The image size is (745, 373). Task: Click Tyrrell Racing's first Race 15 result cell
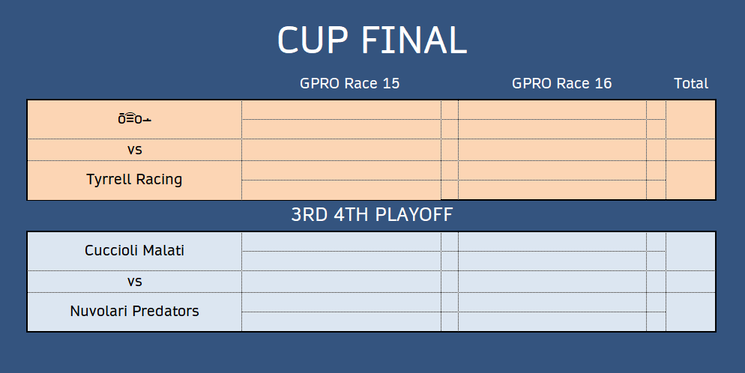click(341, 170)
